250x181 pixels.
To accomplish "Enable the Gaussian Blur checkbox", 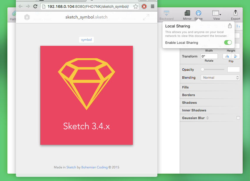I will (238, 118).
